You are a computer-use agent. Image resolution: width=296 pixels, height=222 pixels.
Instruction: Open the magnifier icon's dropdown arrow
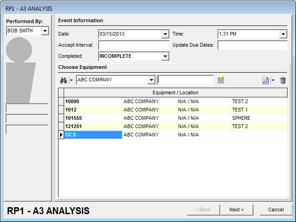click(x=273, y=80)
